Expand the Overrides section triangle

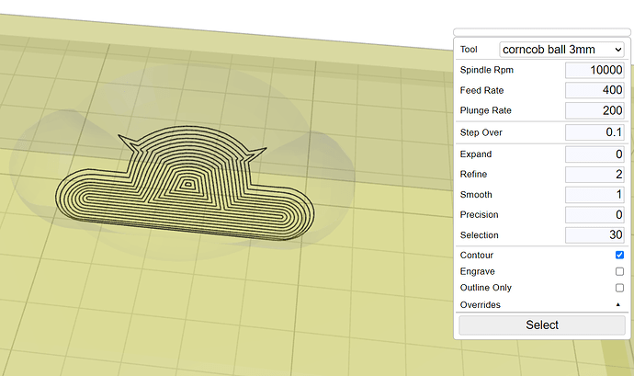tap(617, 304)
